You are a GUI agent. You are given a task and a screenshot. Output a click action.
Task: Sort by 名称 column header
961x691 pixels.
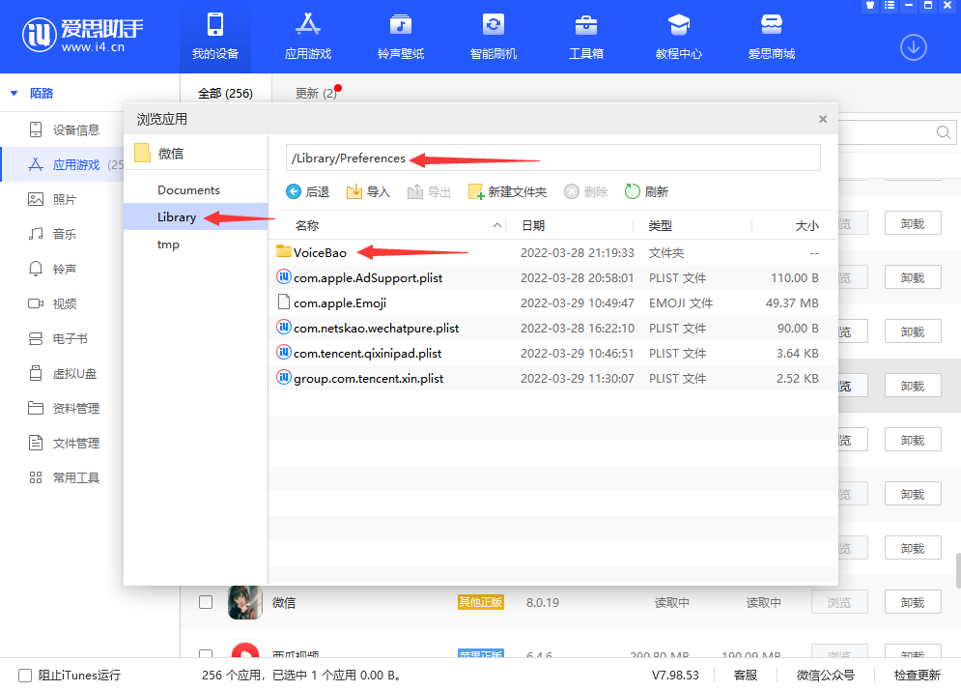306,225
